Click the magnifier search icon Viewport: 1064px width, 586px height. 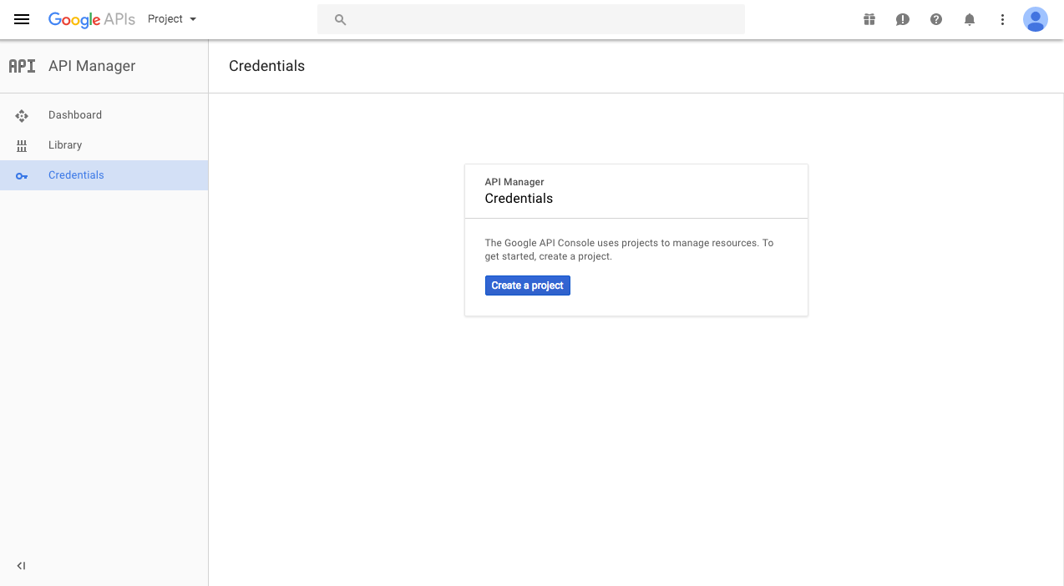pyautogui.click(x=340, y=19)
